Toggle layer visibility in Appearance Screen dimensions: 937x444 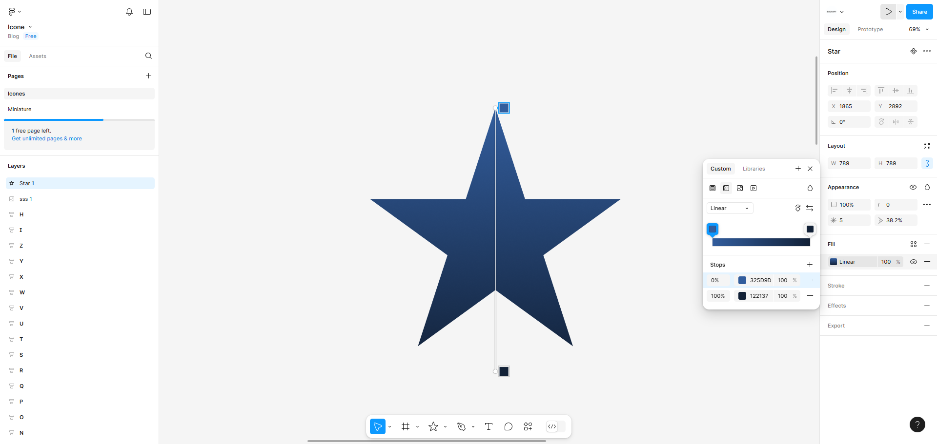[x=913, y=187]
